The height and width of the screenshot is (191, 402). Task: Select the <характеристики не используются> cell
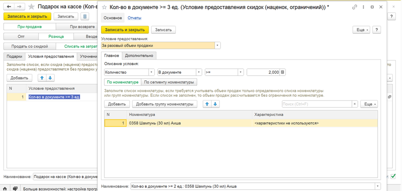pos(315,123)
